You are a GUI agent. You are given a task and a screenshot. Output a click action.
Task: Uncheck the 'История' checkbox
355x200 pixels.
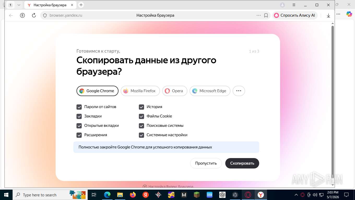(x=141, y=107)
